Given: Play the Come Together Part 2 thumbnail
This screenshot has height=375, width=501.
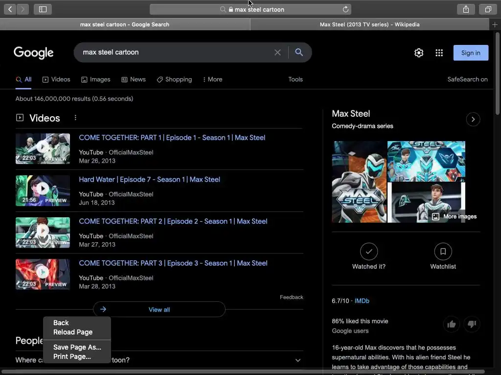Looking at the screenshot, I should pyautogui.click(x=43, y=232).
